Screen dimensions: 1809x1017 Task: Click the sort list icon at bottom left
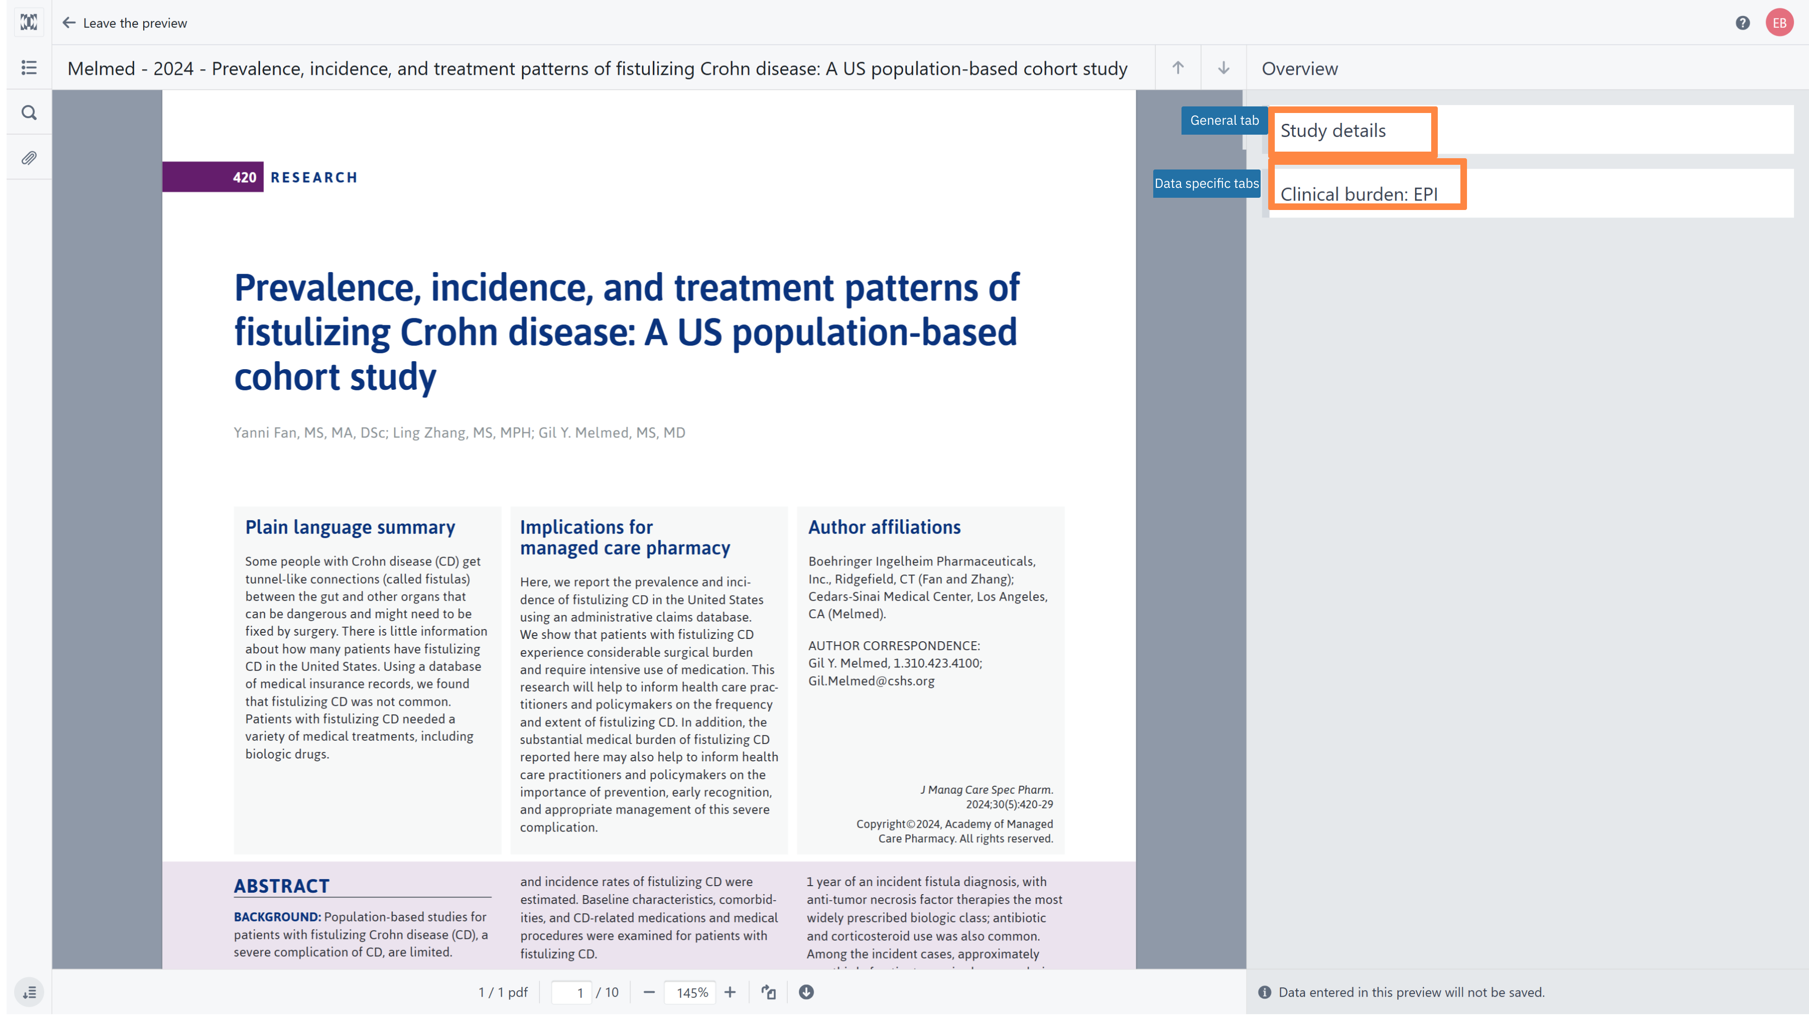tap(29, 993)
